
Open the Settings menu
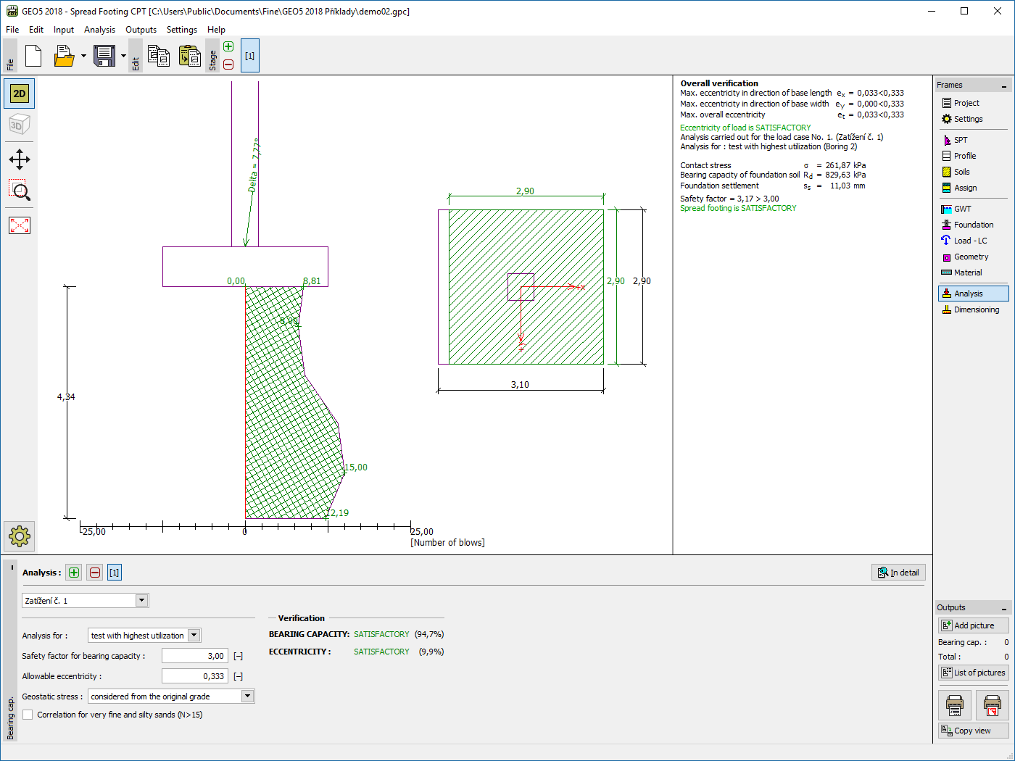point(181,30)
